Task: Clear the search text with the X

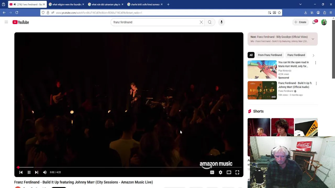Action: [x=201, y=22]
